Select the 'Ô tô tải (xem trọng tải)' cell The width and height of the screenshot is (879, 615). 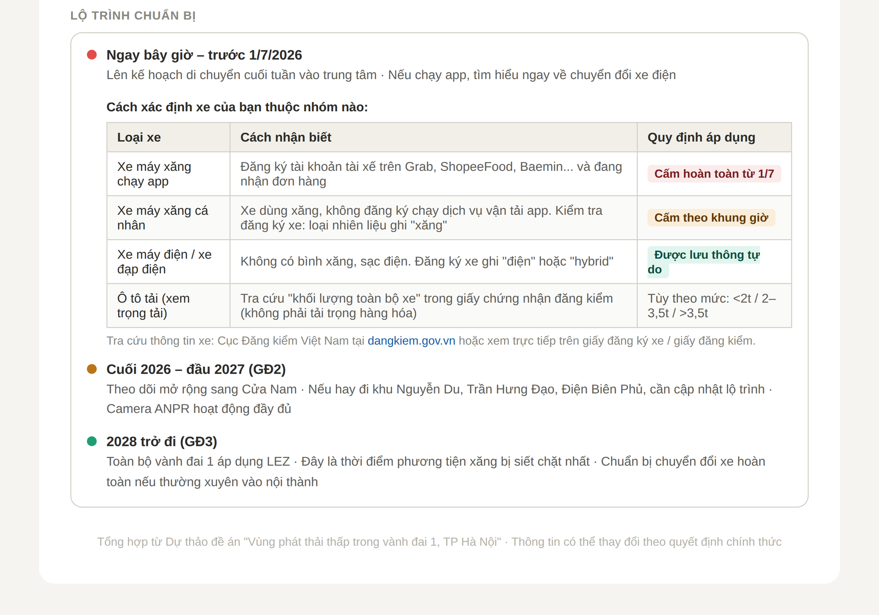pos(153,306)
